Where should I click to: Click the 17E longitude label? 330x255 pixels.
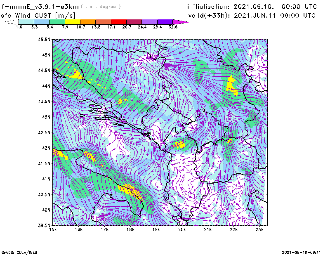click(x=105, y=229)
